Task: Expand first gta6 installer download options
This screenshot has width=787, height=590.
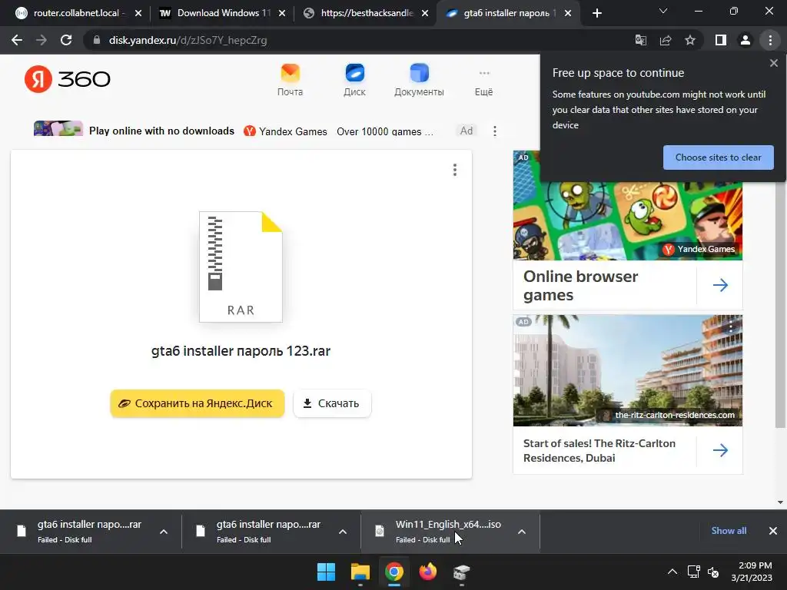Action: pos(164,532)
